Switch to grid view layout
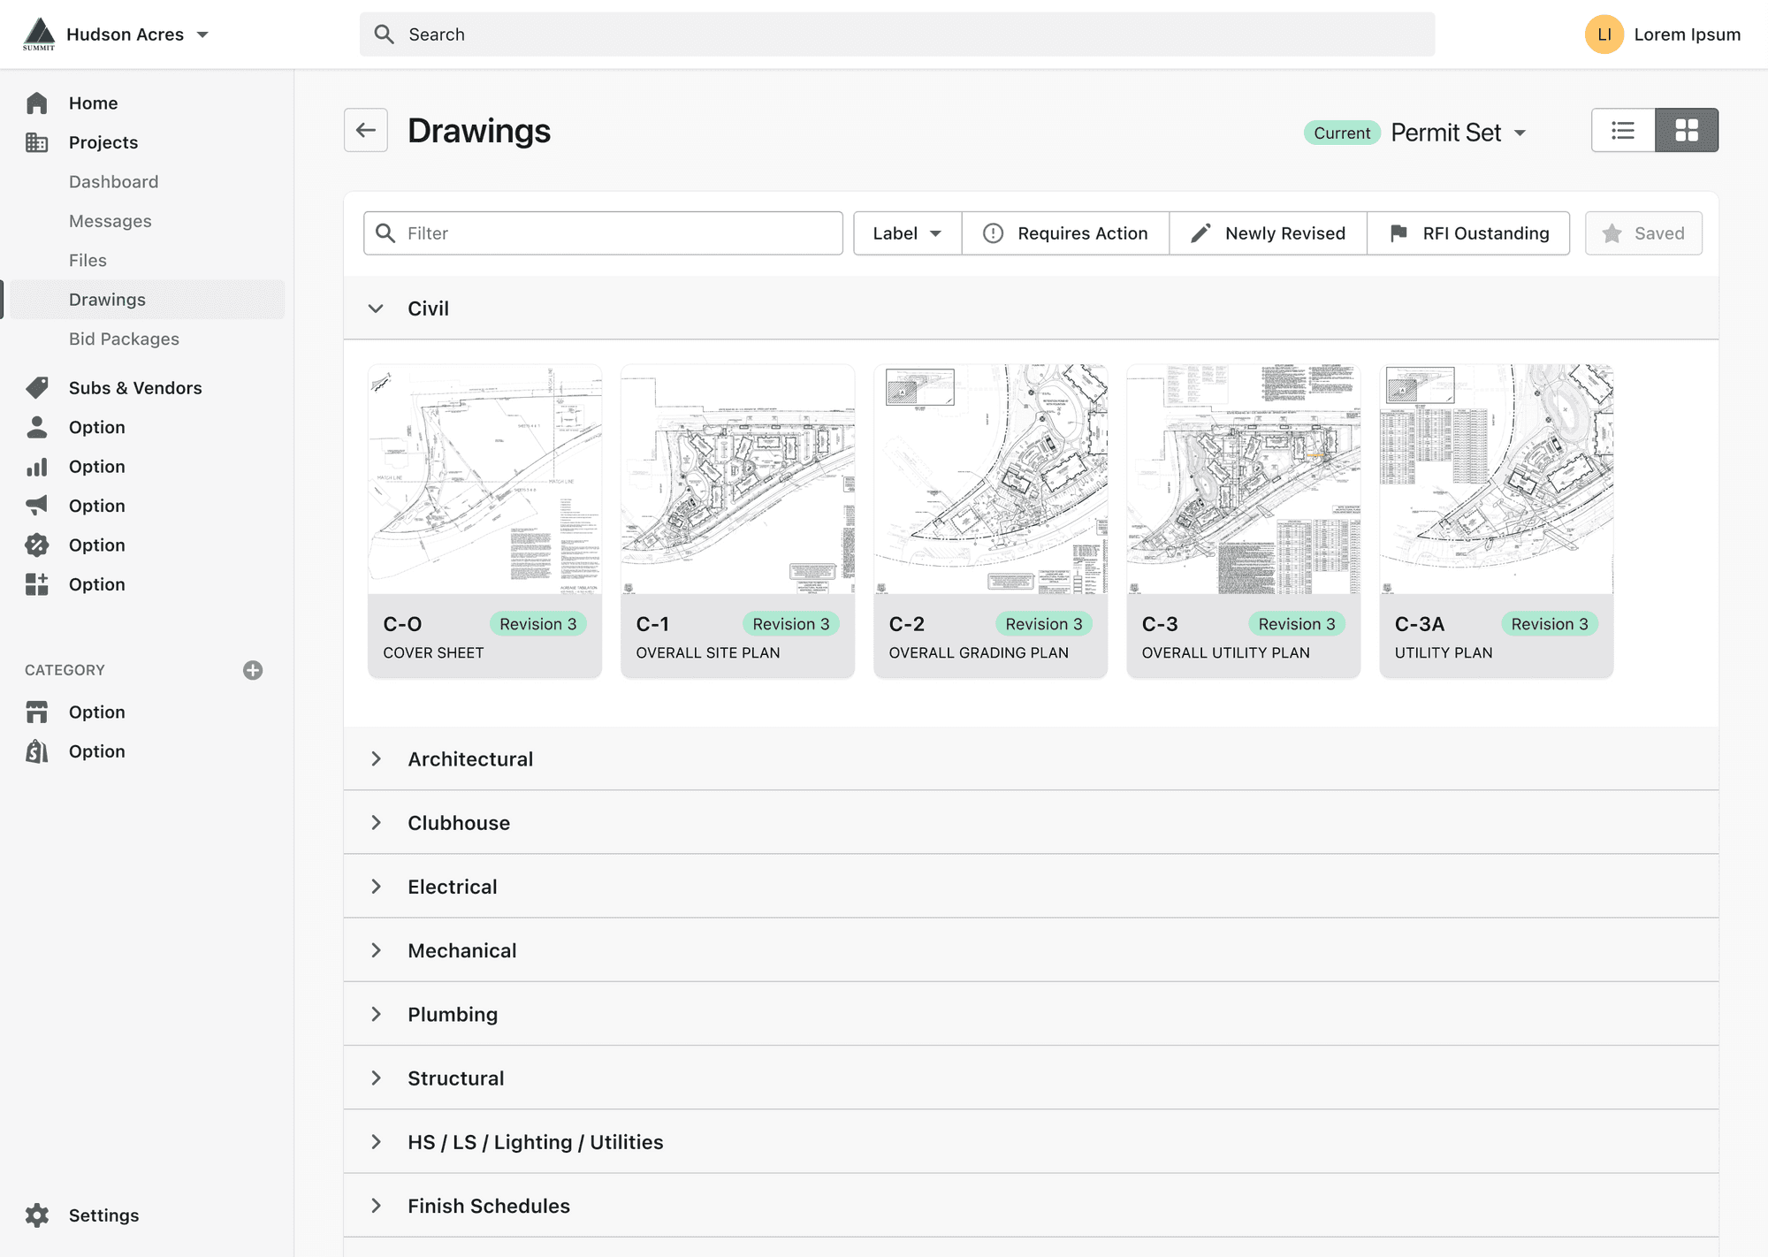1768x1257 pixels. pyautogui.click(x=1686, y=131)
